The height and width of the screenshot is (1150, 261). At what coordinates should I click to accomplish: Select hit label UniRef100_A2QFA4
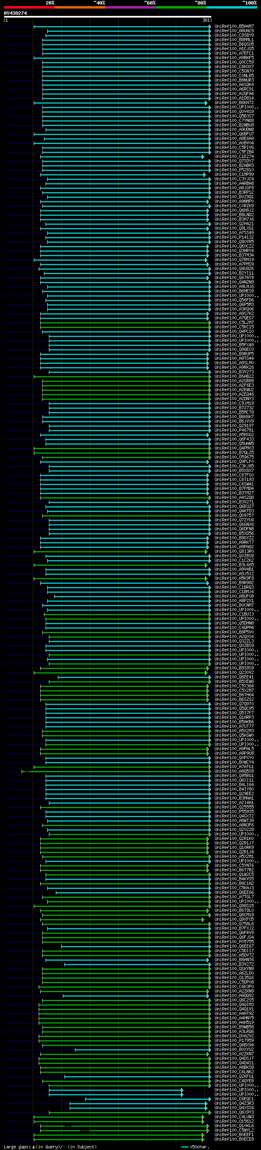pos(234,93)
